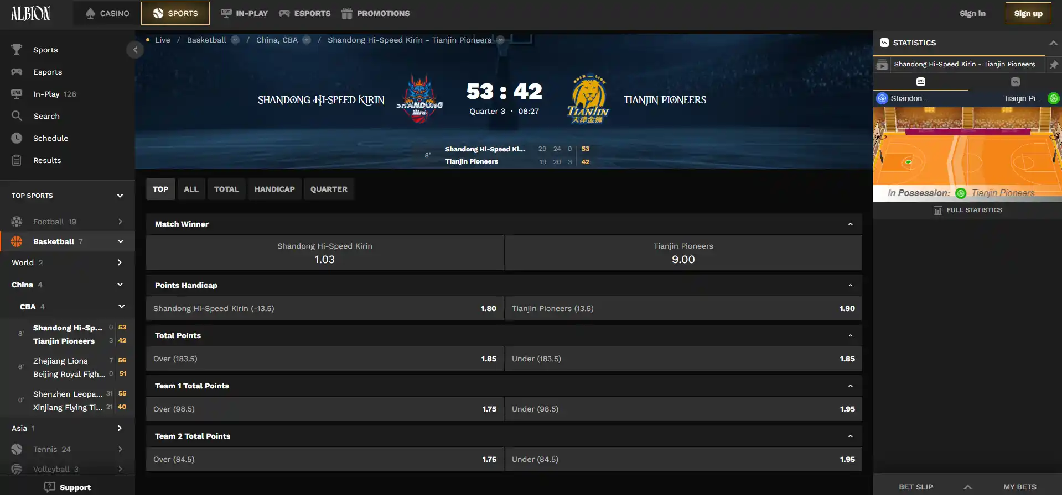Click the Statistics chart icon in panel header
This screenshot has height=495, width=1062.
coord(884,43)
